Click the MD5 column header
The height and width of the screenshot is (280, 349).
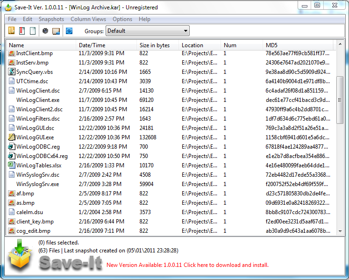pyautogui.click(x=272, y=45)
